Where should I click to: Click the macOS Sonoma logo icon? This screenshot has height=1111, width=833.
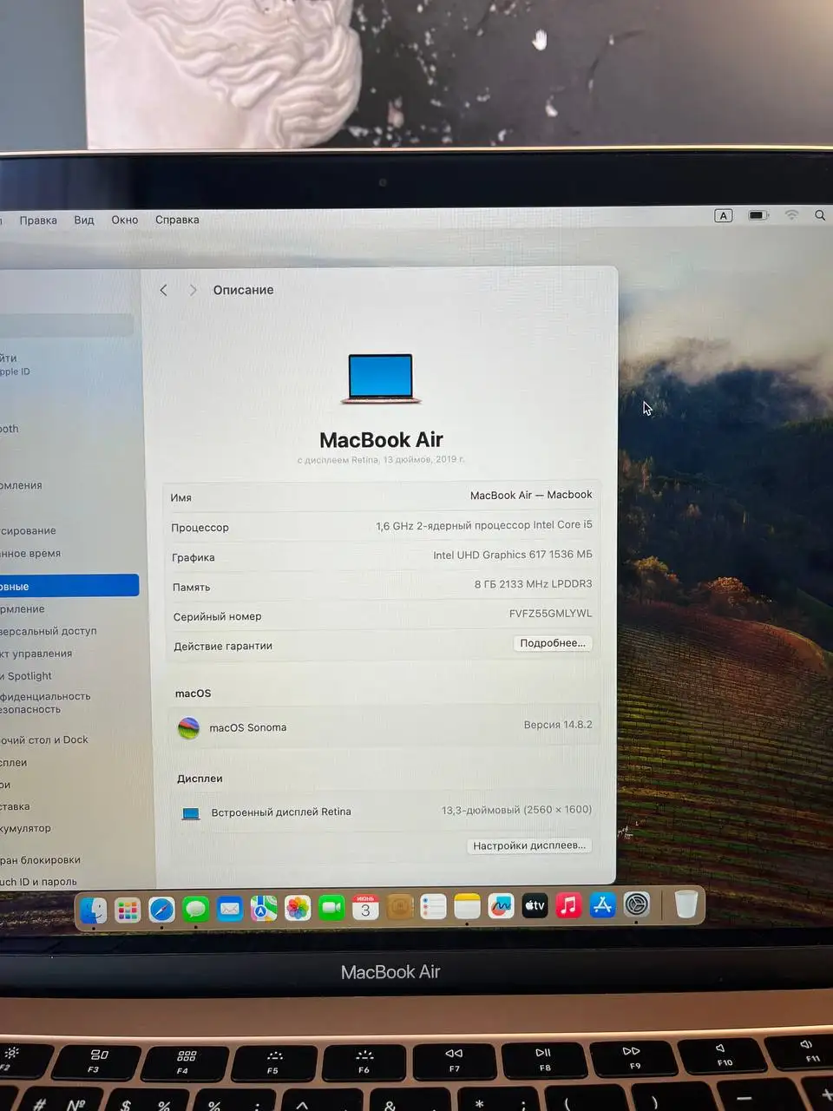click(x=188, y=728)
